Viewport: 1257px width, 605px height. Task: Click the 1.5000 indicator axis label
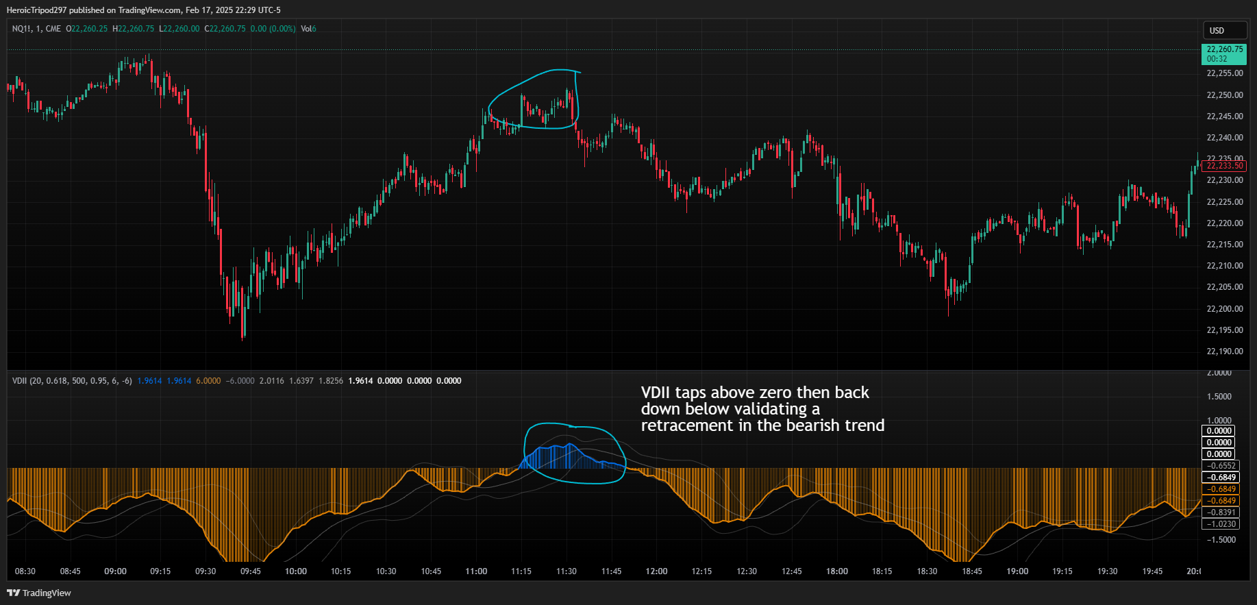click(1219, 397)
